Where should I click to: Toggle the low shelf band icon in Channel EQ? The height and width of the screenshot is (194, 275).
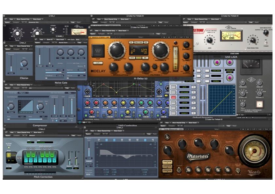point(107,140)
